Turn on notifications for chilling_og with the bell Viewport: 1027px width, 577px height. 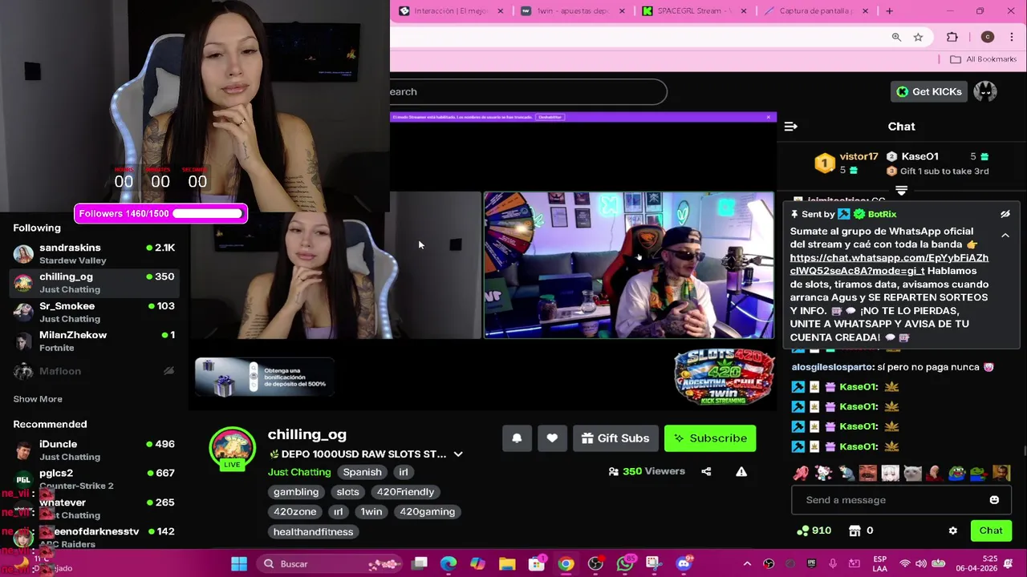517,438
